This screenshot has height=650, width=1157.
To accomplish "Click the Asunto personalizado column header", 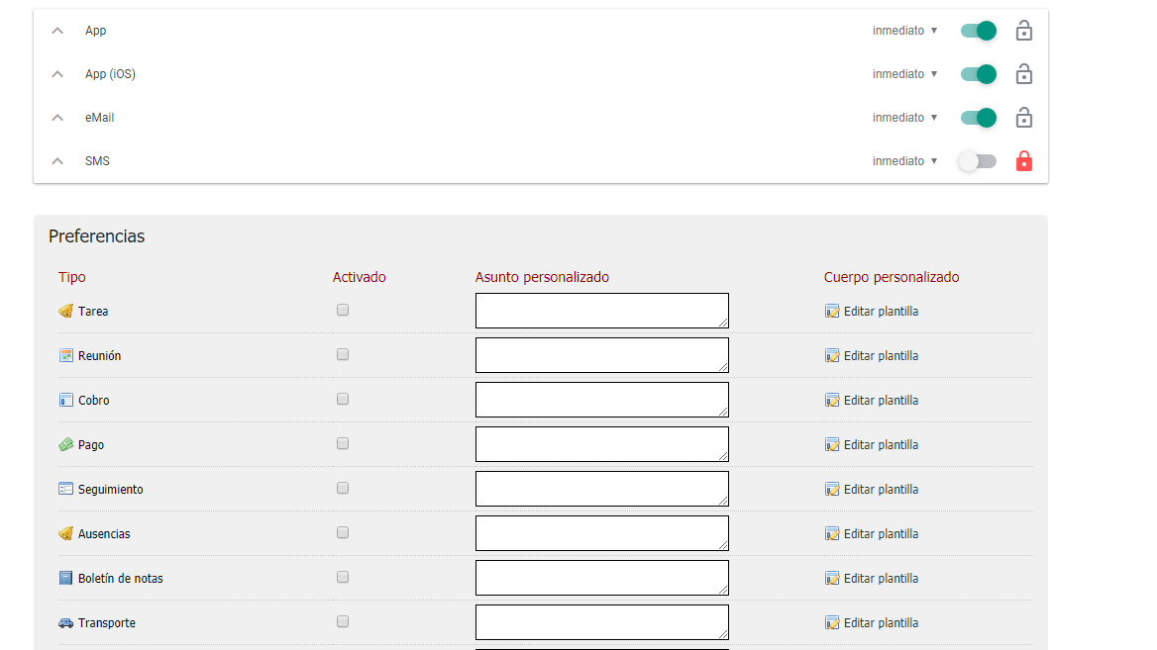I will tap(543, 277).
